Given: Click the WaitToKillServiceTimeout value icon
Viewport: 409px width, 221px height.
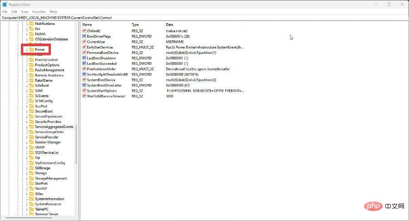Looking at the screenshot, I should pyautogui.click(x=84, y=96).
